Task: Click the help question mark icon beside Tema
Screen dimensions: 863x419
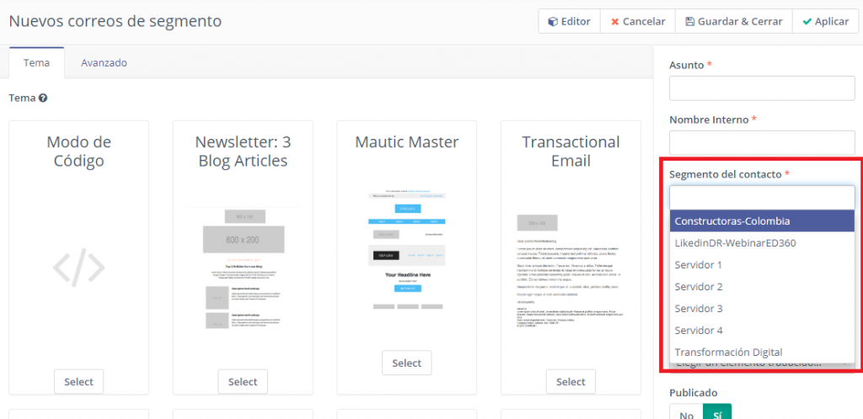Action: 43,98
